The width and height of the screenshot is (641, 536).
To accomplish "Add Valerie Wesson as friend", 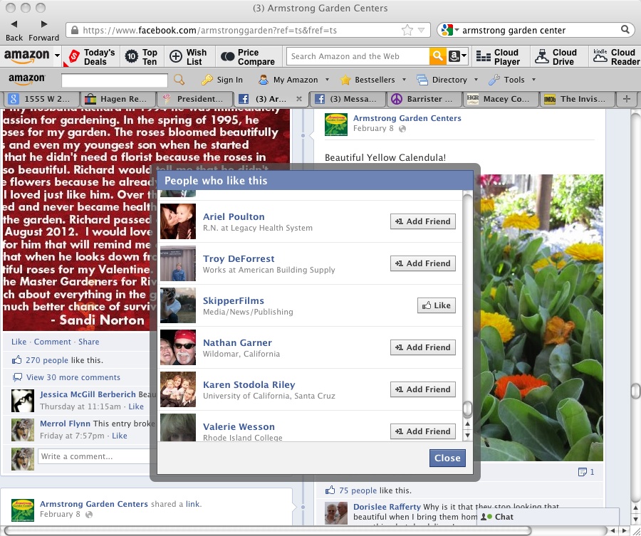I will (x=422, y=431).
